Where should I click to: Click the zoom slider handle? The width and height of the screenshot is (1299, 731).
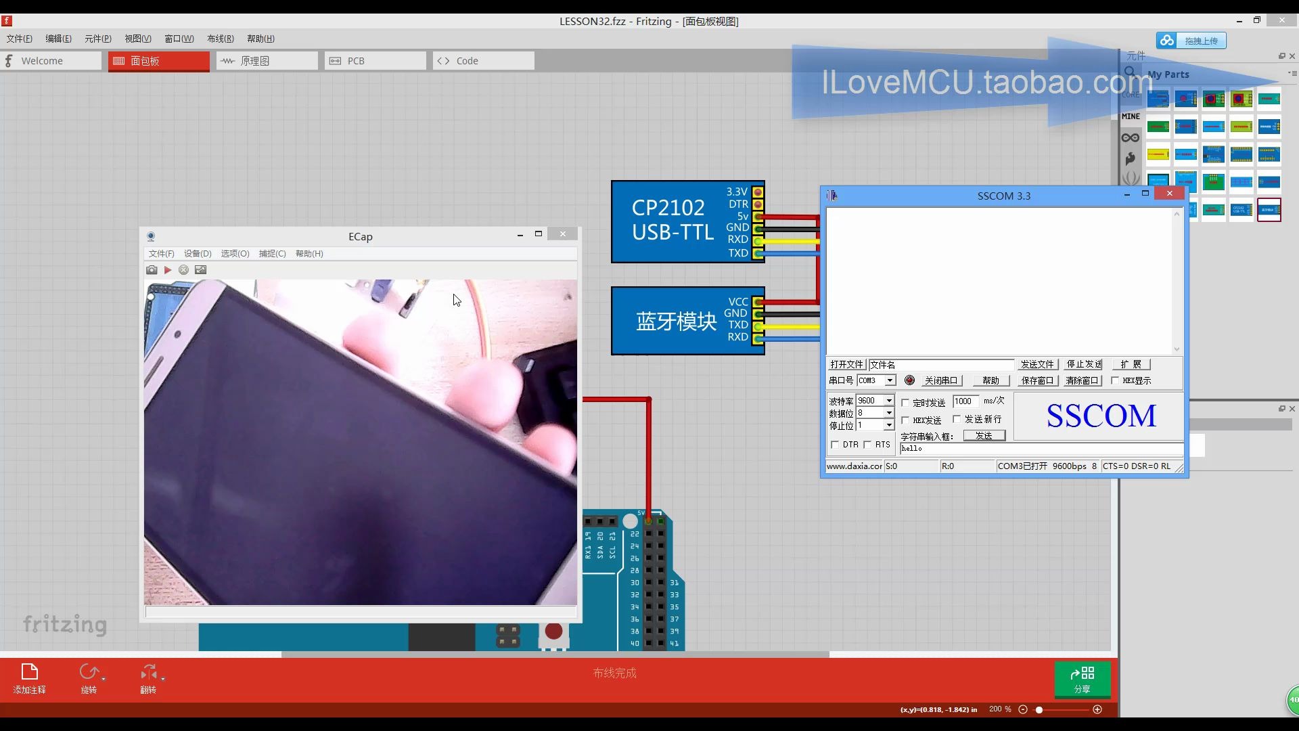coord(1039,709)
